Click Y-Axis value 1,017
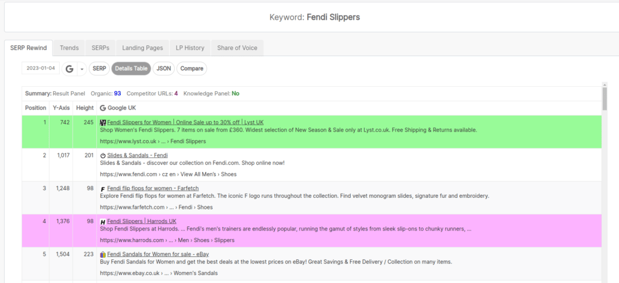Screen dimensions: 619x283 (63, 155)
